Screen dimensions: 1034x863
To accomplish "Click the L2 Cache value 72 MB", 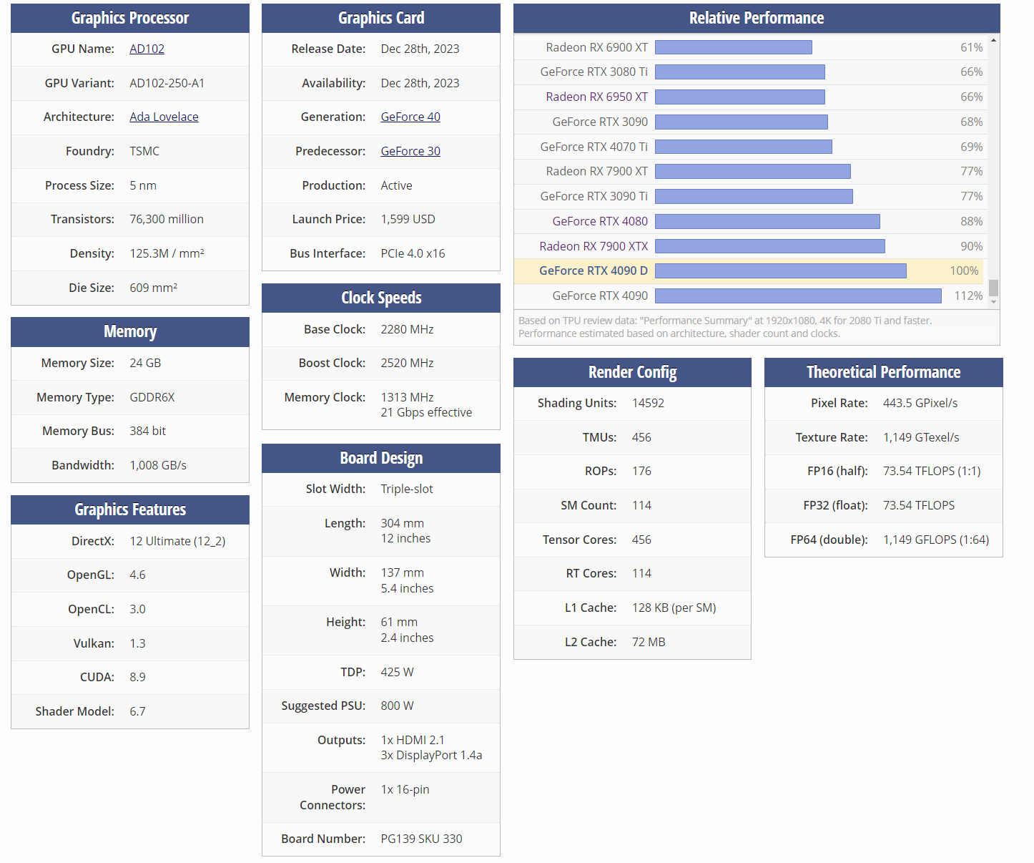I will click(649, 642).
